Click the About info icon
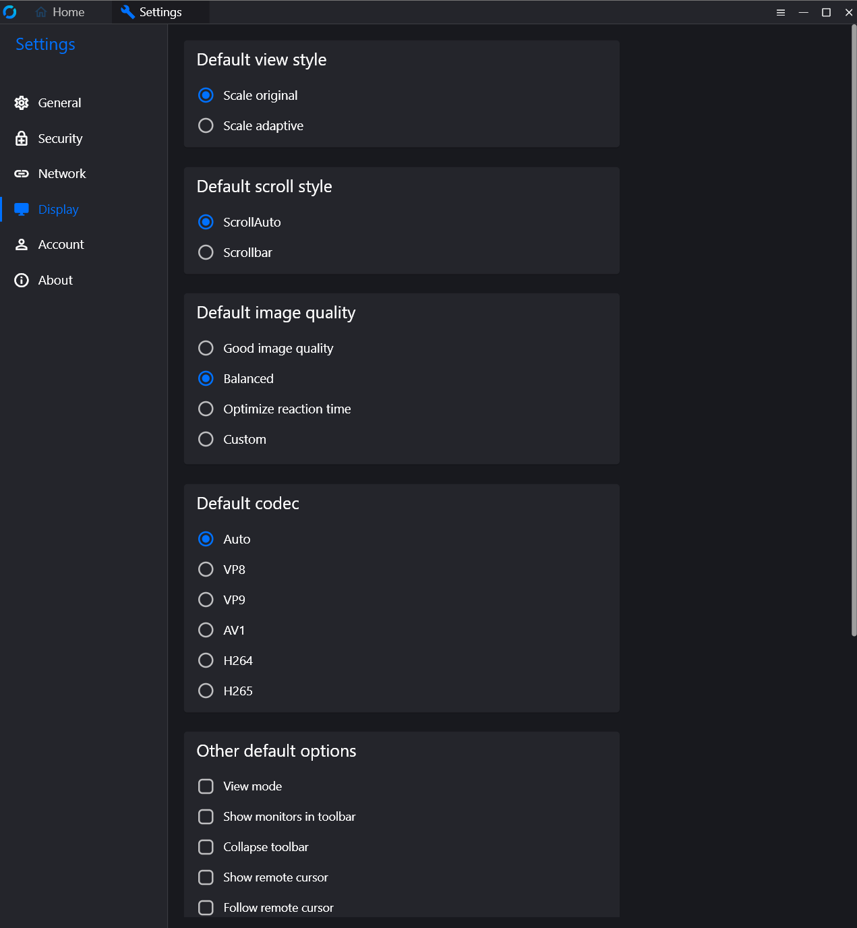The width and height of the screenshot is (857, 928). 22,281
